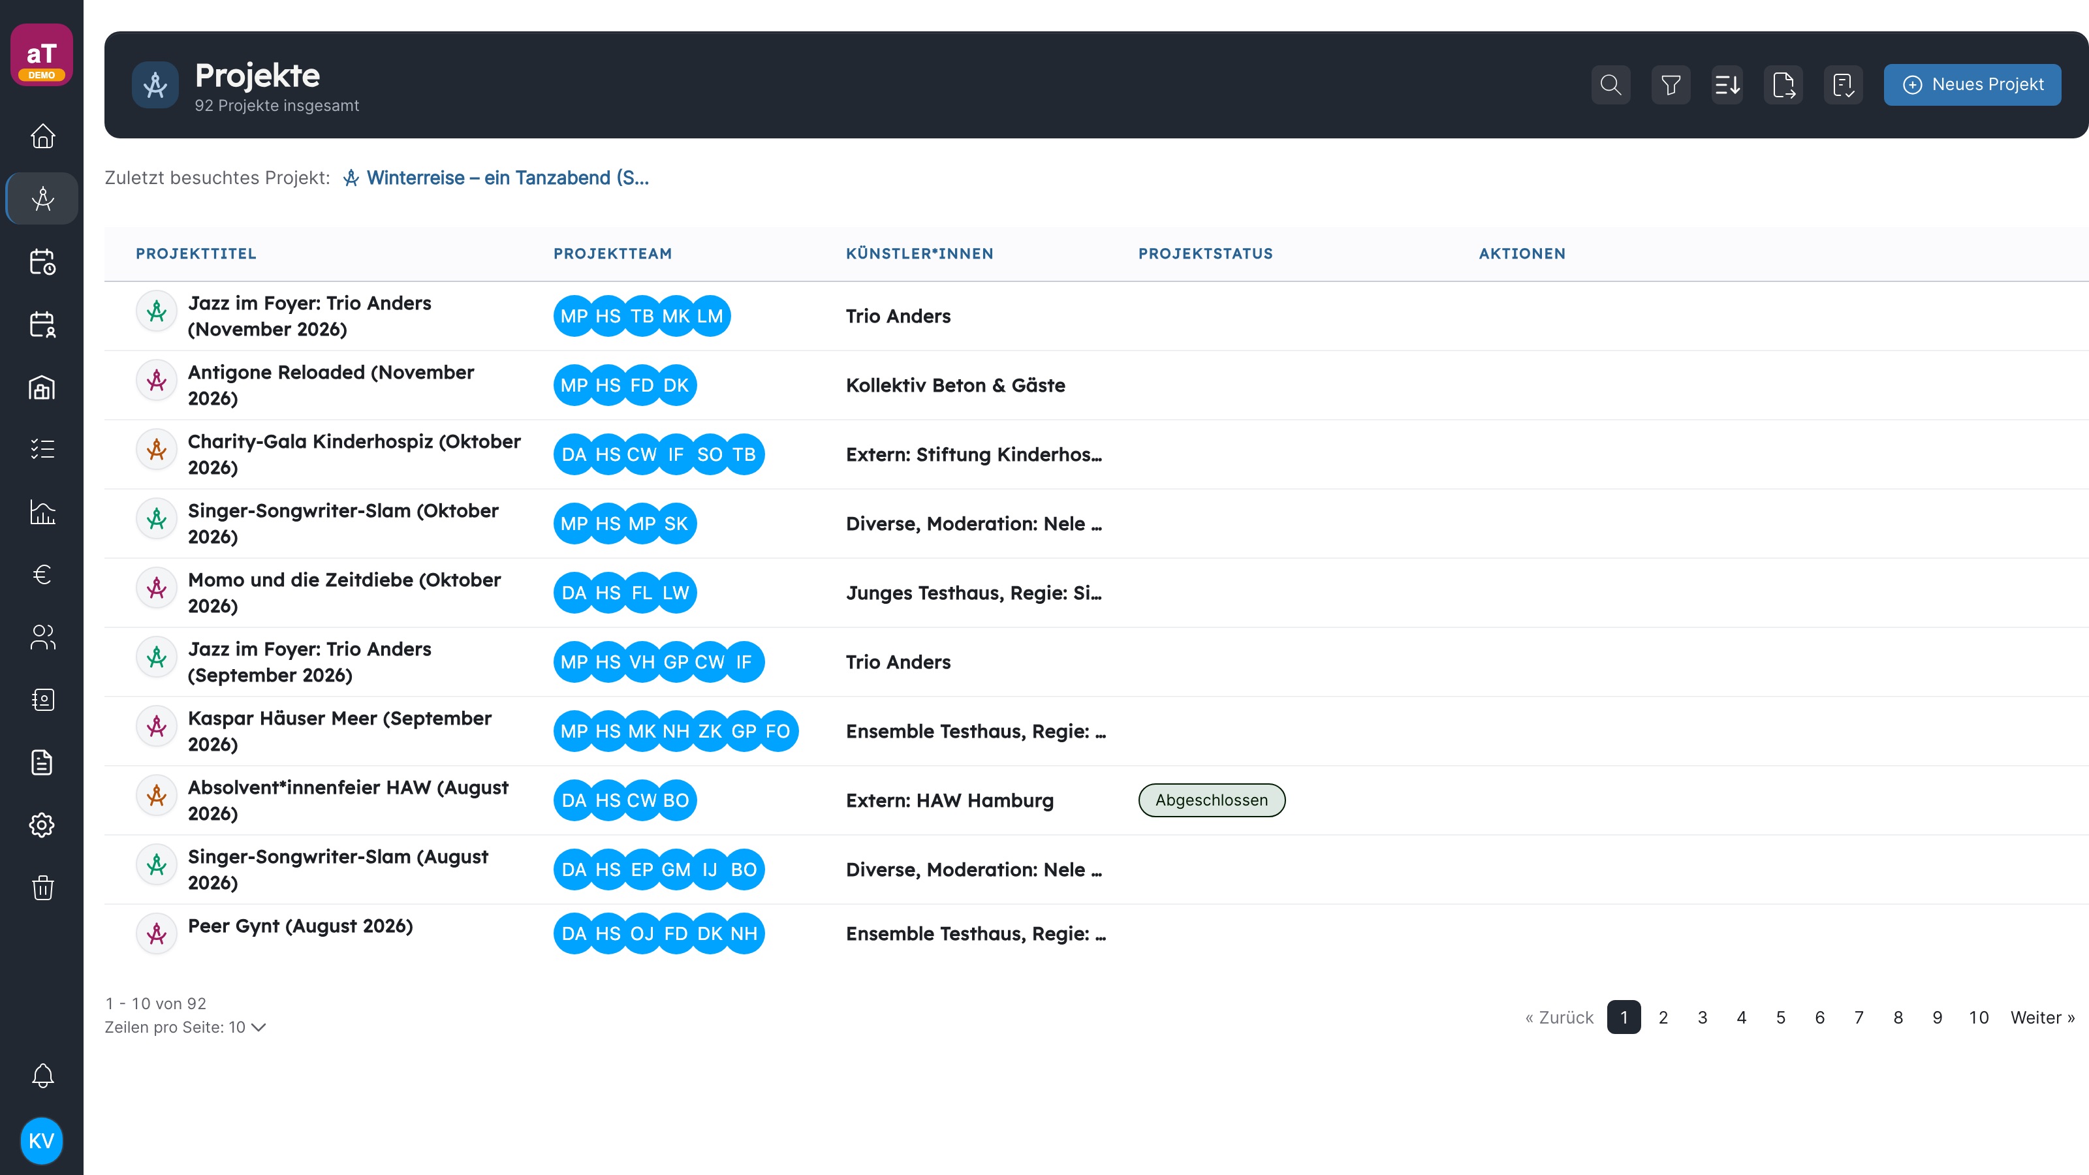
Task: Open the trash bin in sidebar
Action: click(42, 887)
